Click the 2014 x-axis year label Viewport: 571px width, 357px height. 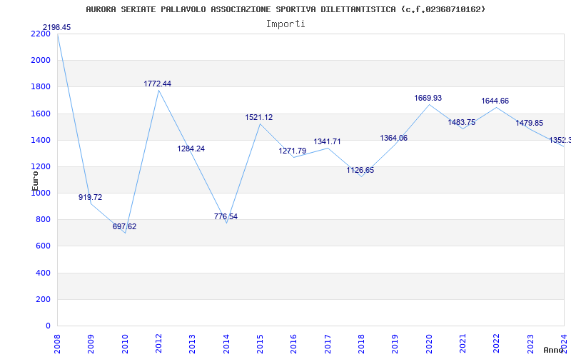click(226, 343)
